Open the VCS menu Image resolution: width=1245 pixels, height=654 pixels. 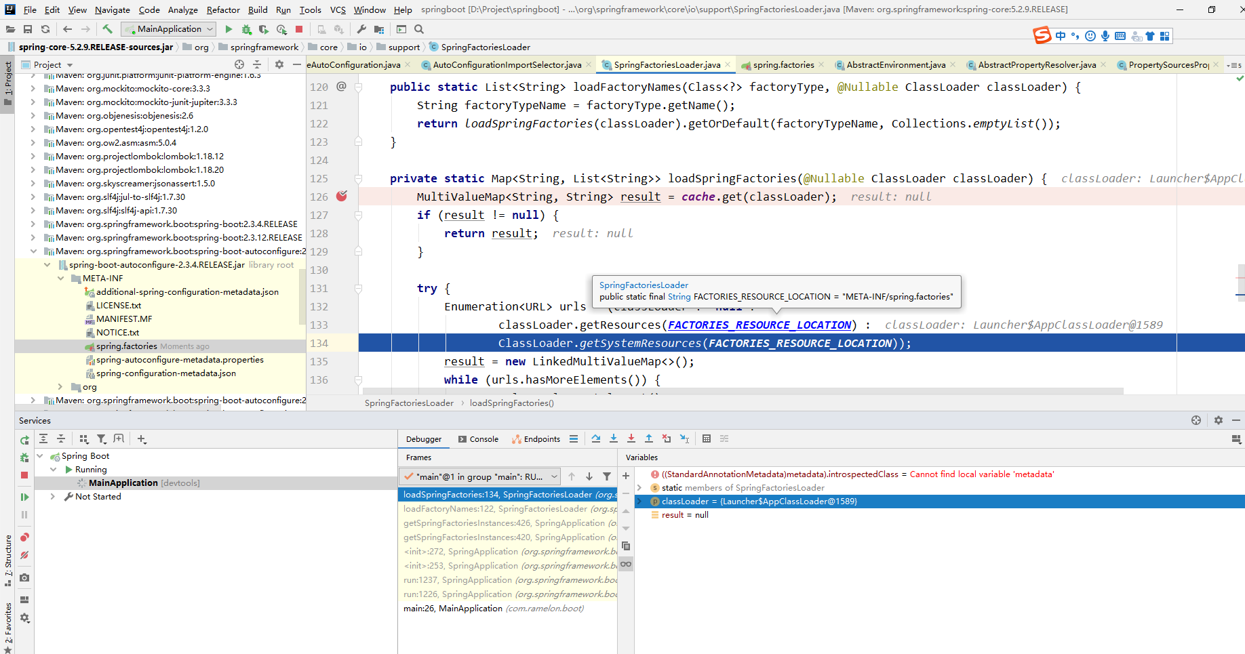pos(338,9)
